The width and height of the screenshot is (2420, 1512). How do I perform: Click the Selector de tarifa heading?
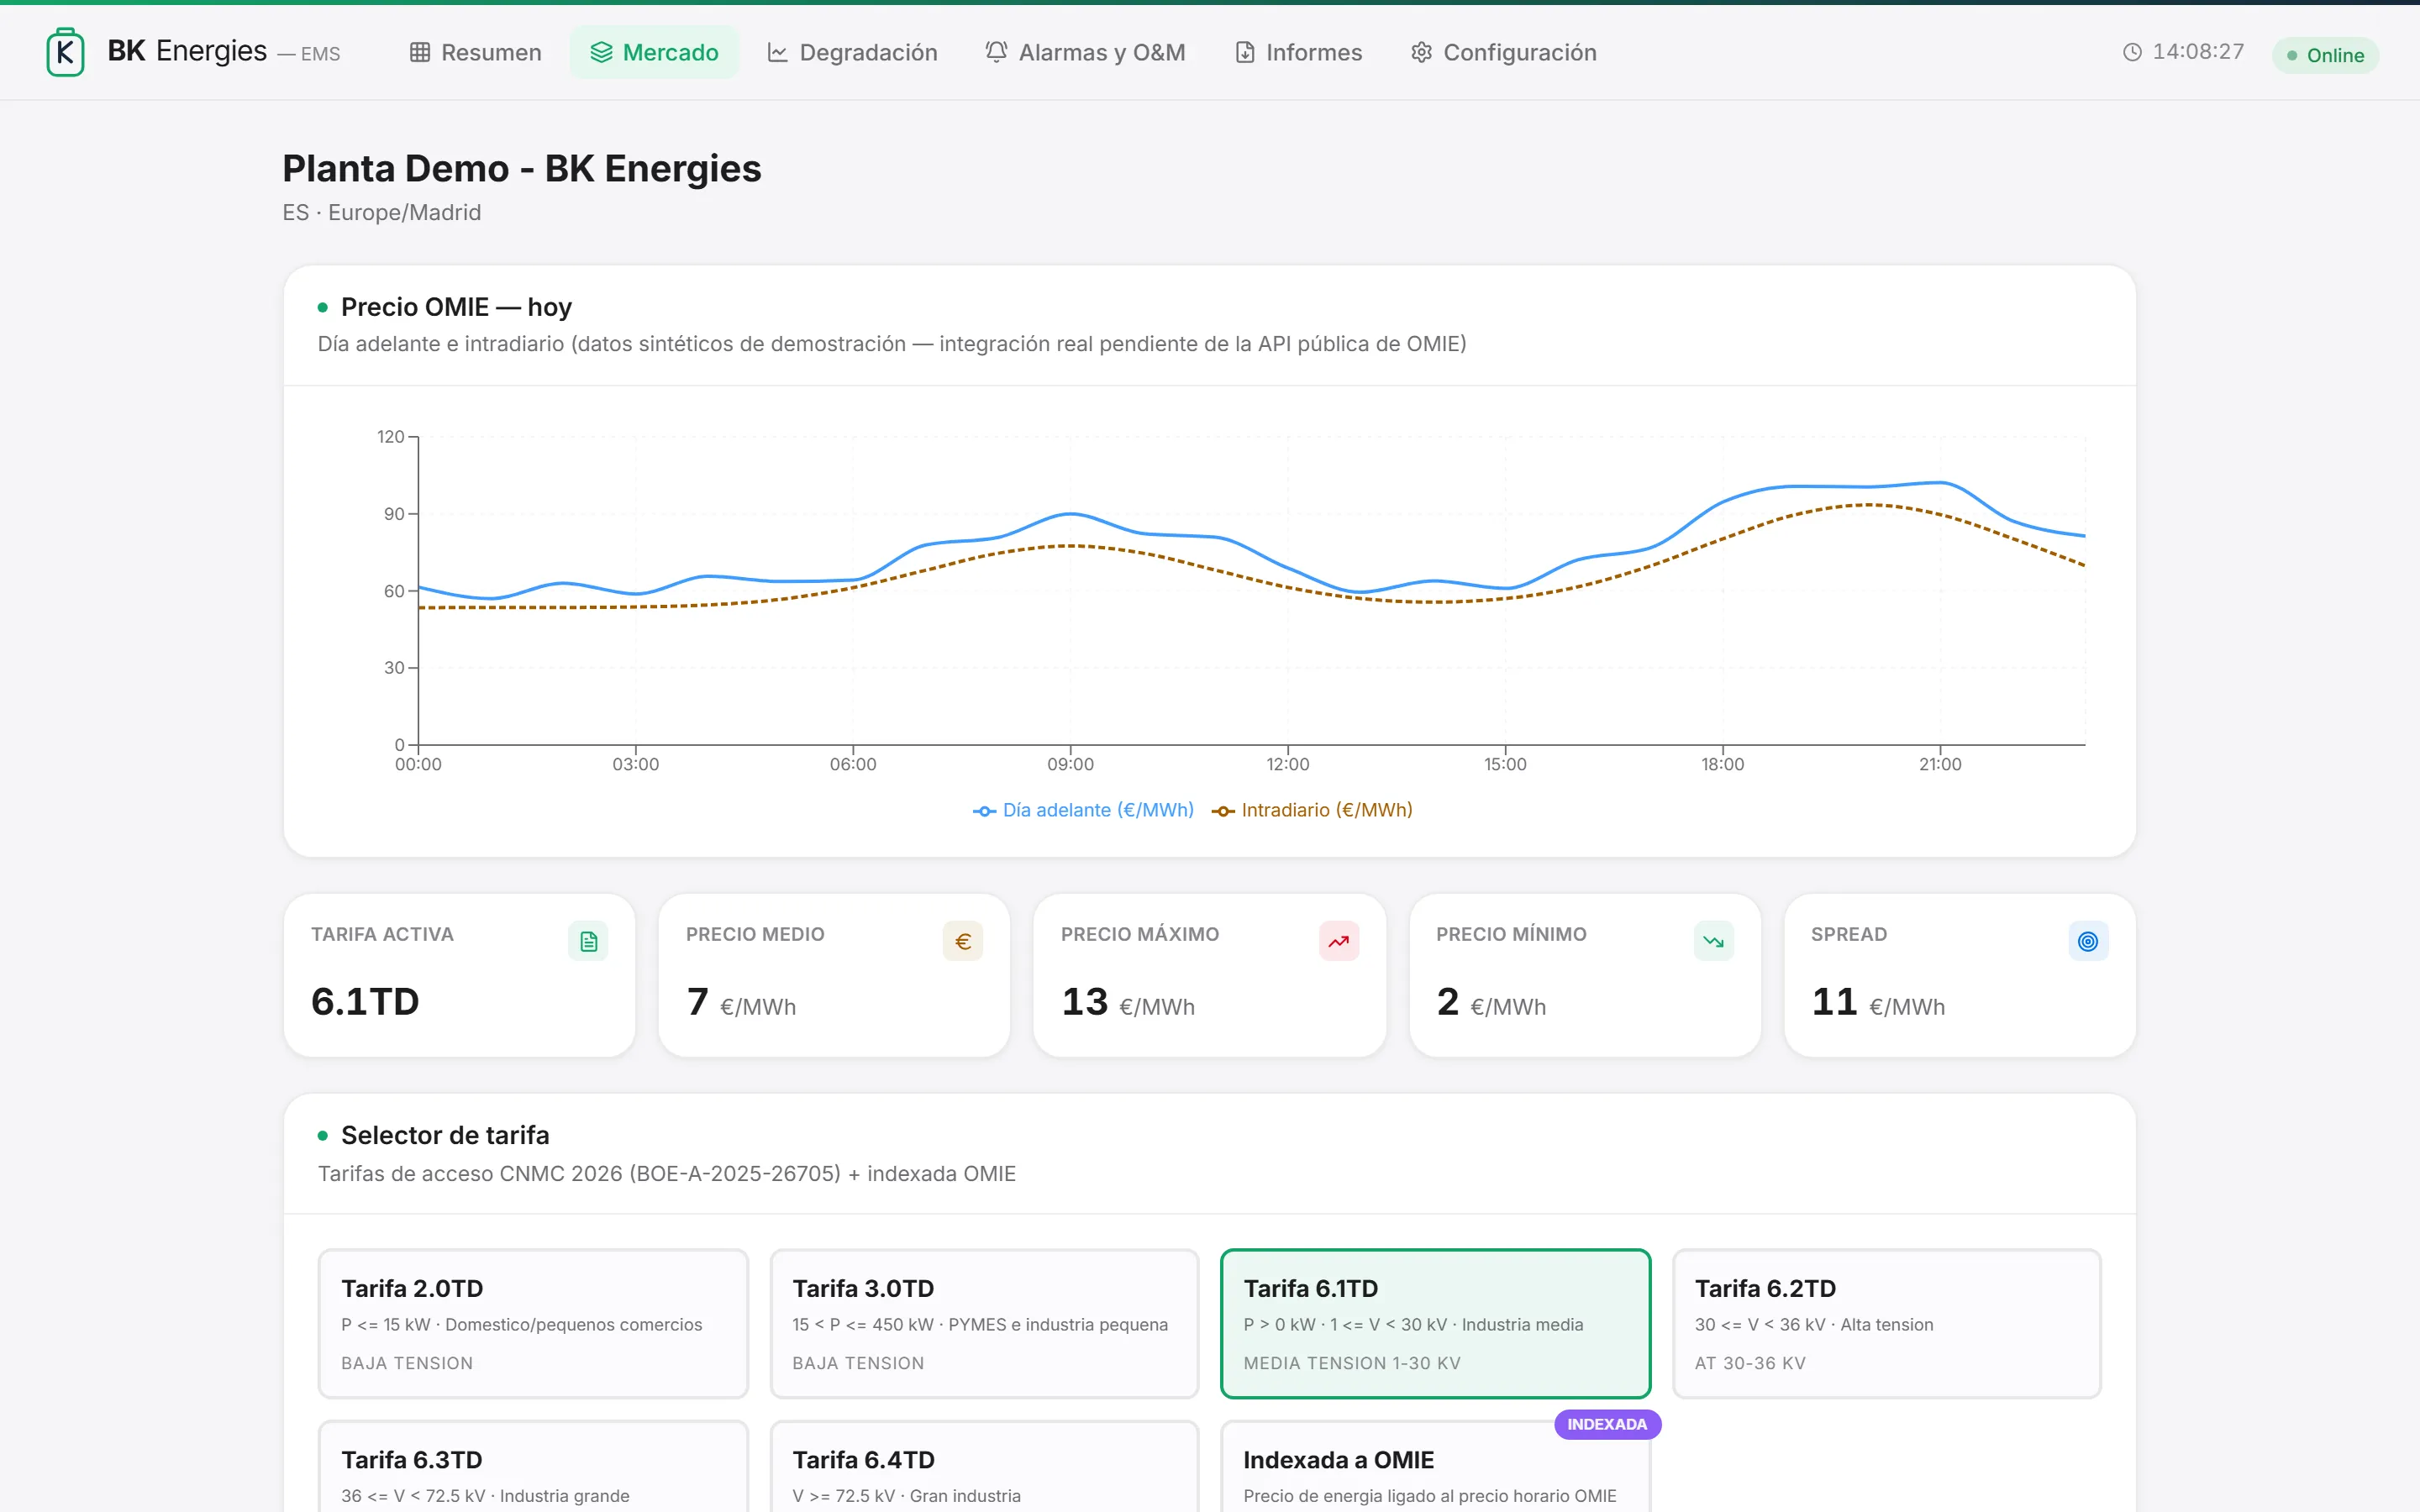point(445,1135)
